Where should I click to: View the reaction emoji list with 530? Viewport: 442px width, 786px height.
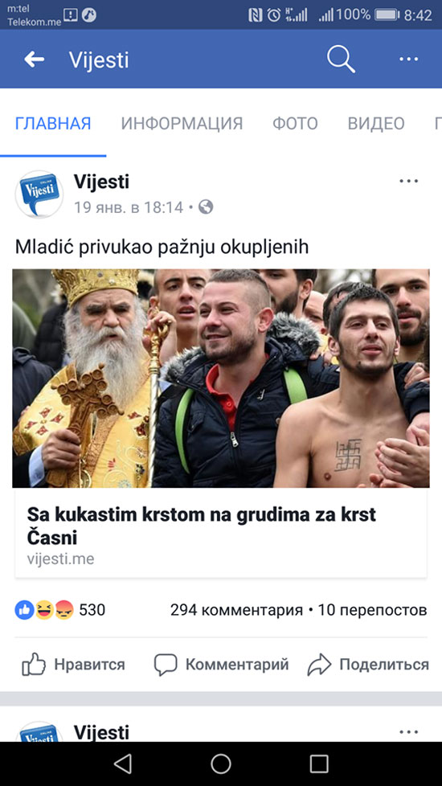60,610
